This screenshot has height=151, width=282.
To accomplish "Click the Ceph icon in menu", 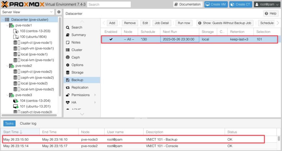I will point(68,57).
